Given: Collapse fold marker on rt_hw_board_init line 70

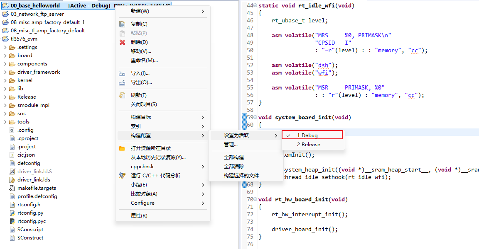Looking at the screenshot, I should click(x=255, y=199).
